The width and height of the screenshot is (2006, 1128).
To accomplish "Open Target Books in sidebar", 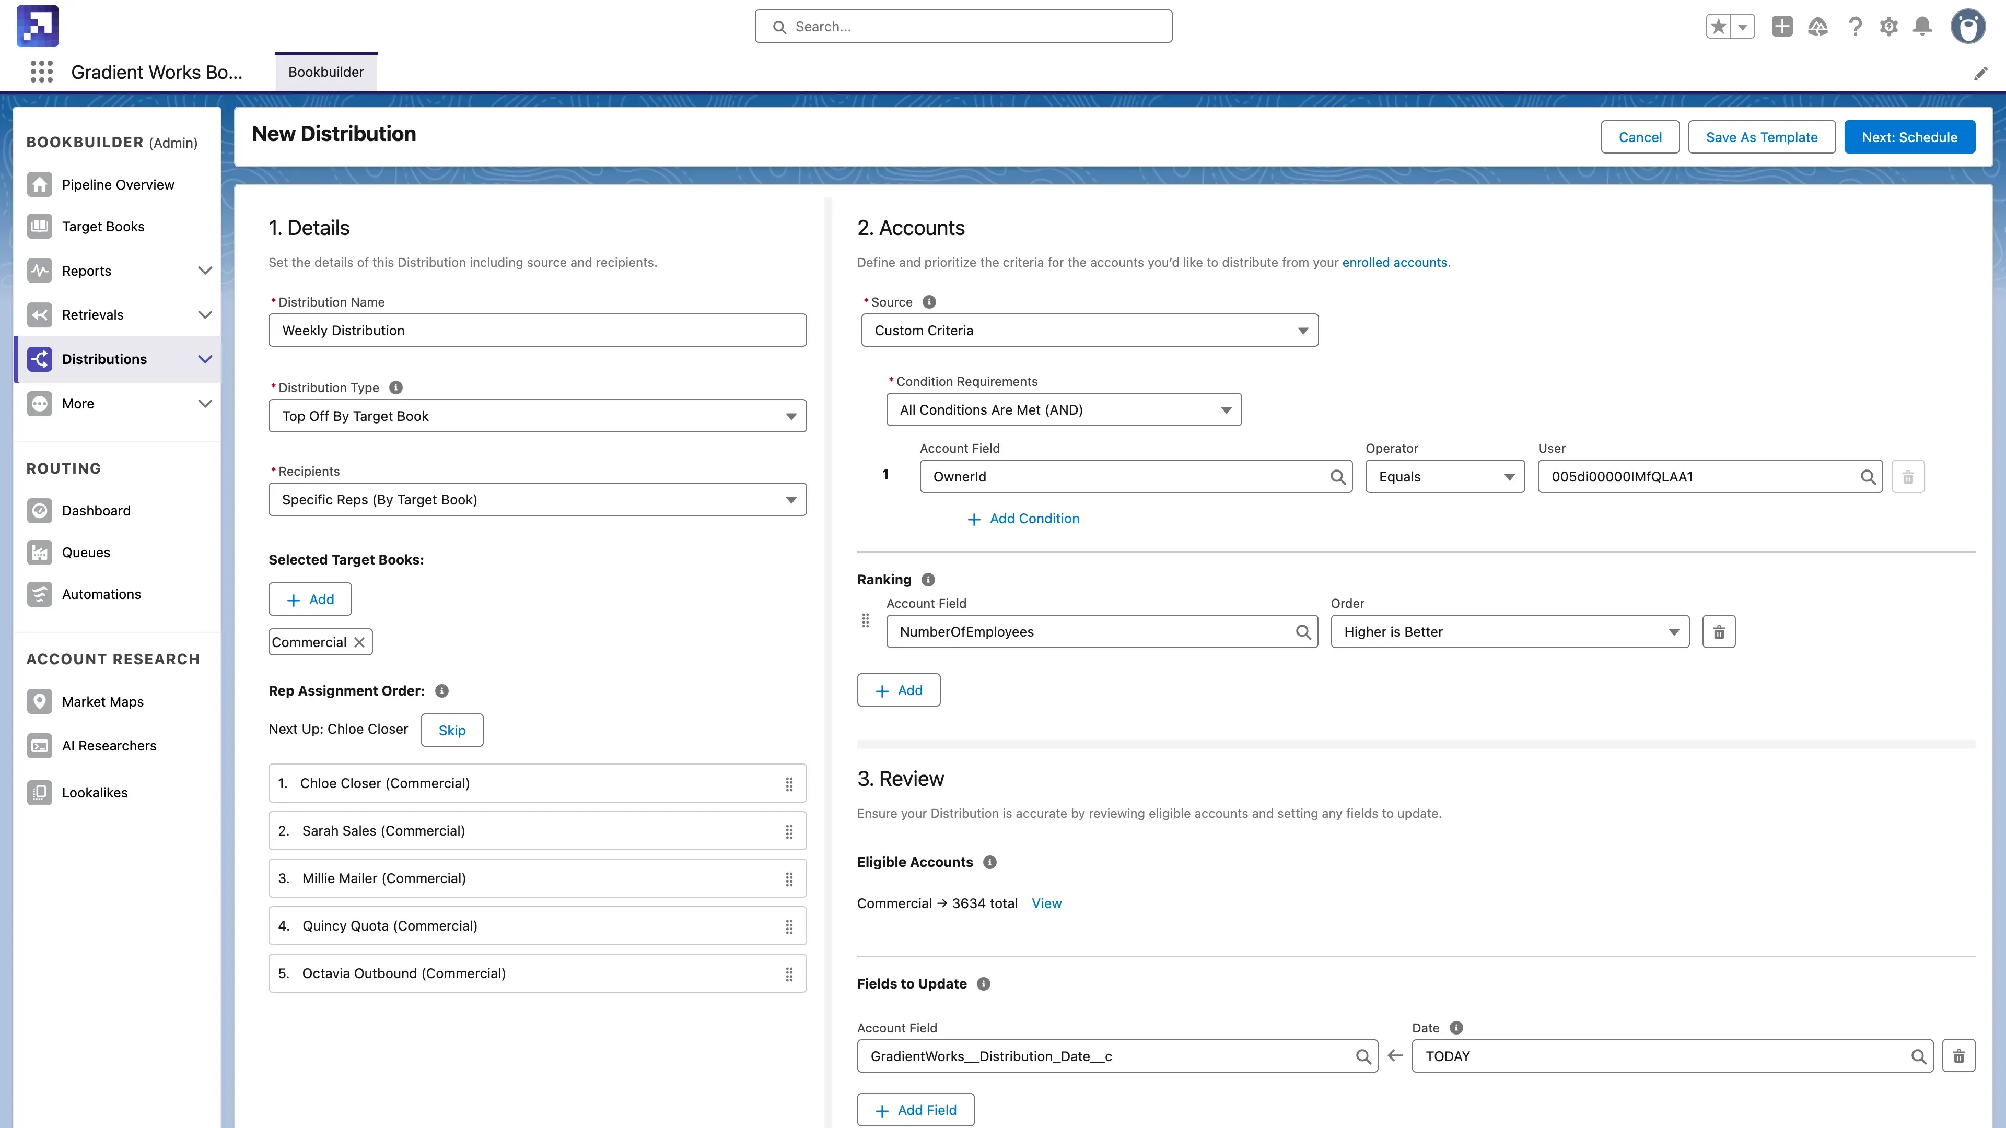I will [x=103, y=227].
